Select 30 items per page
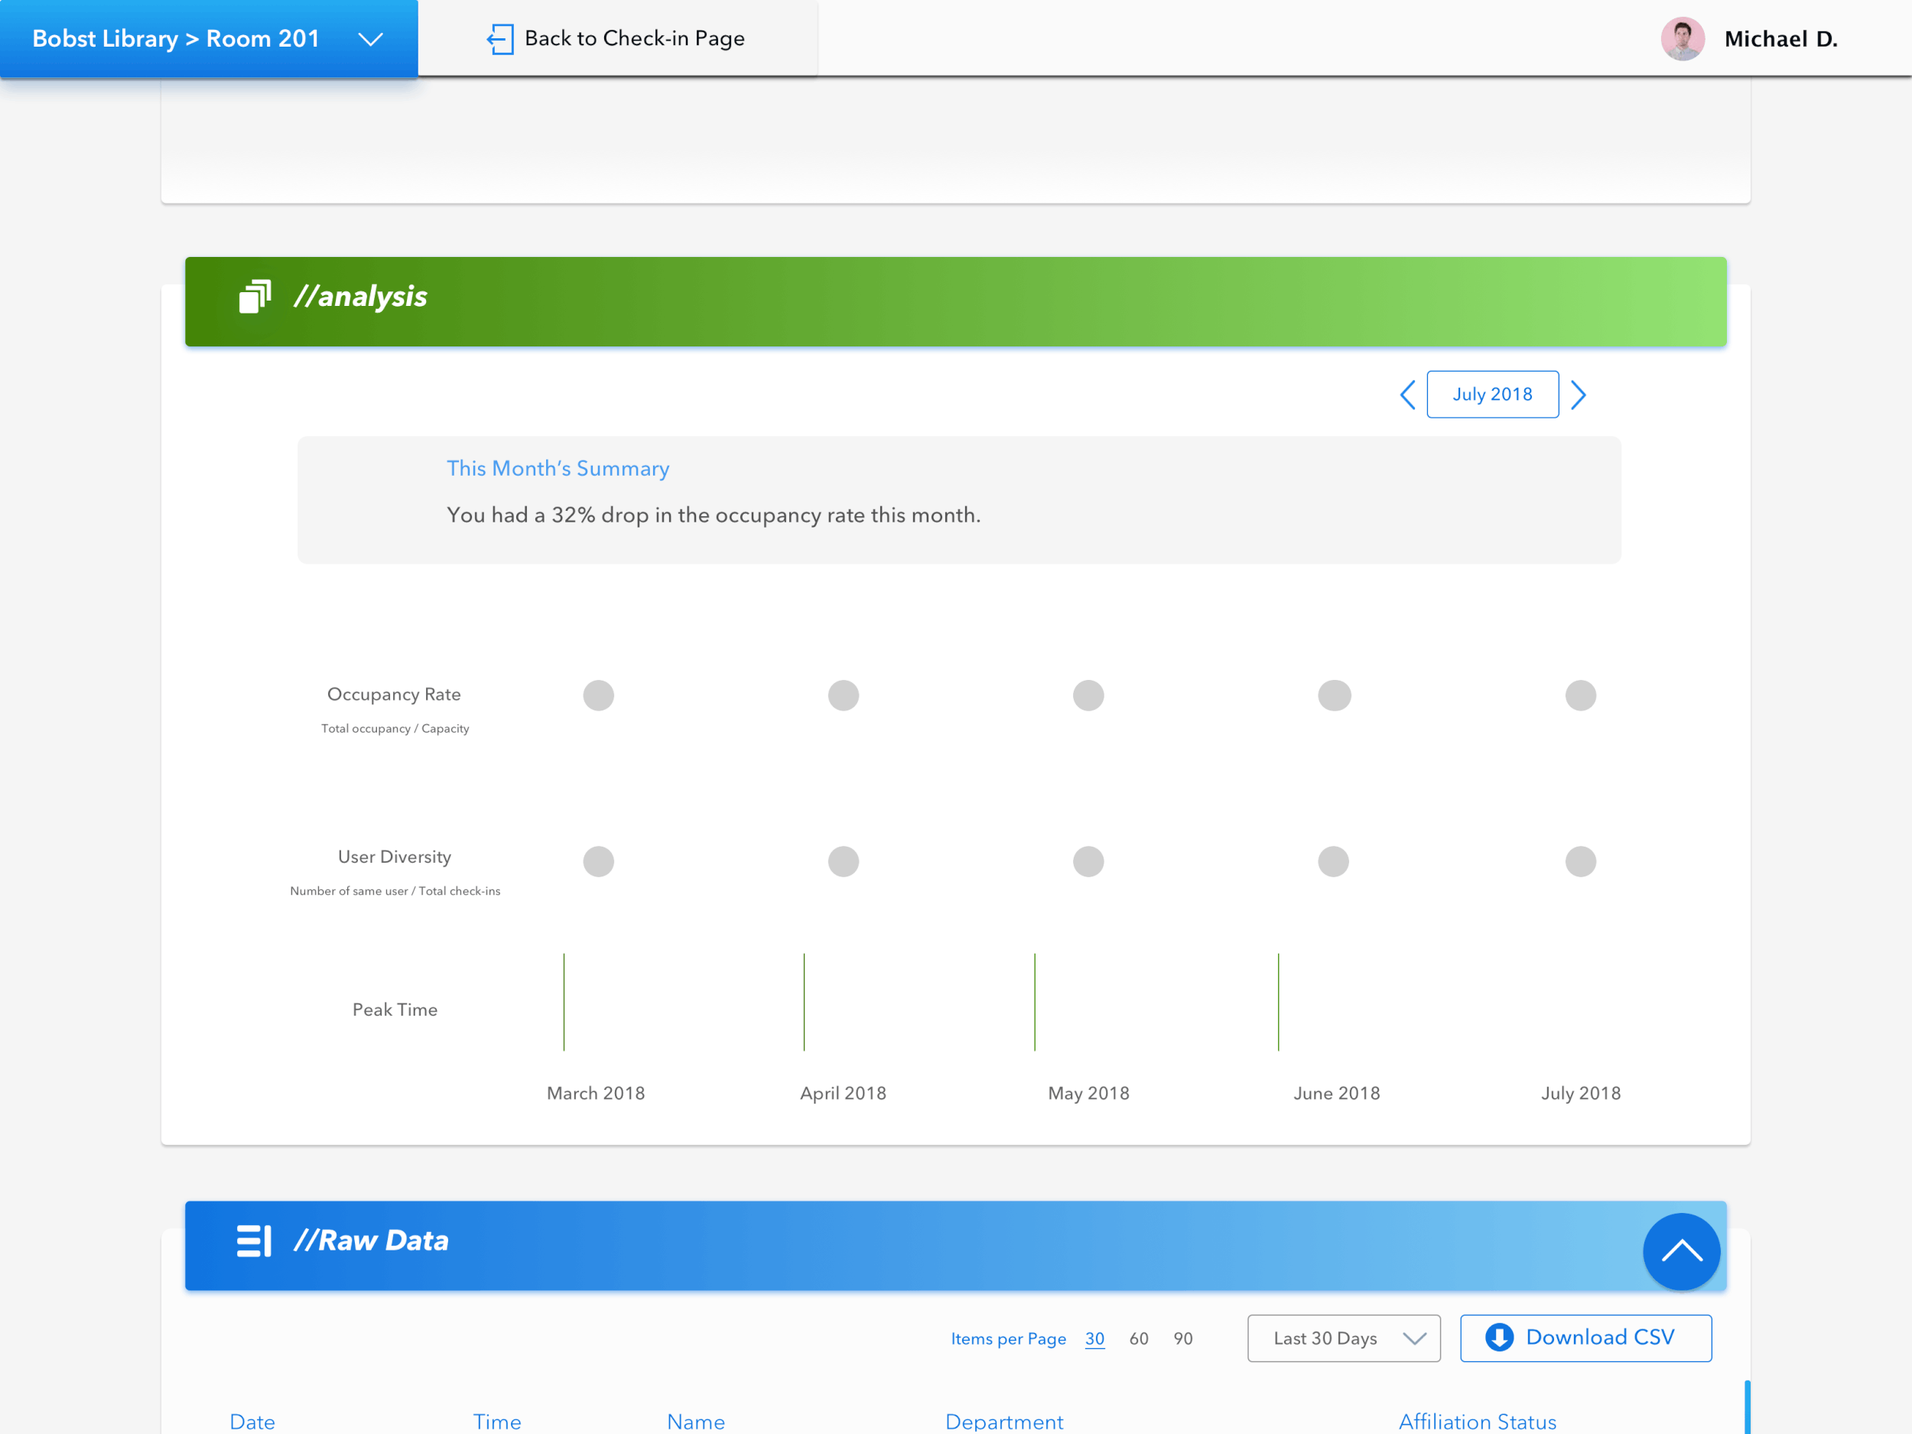The height and width of the screenshot is (1434, 1912). (x=1094, y=1338)
